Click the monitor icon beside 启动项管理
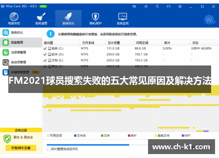The height and width of the screenshot is (158, 219). [x=6, y=62]
